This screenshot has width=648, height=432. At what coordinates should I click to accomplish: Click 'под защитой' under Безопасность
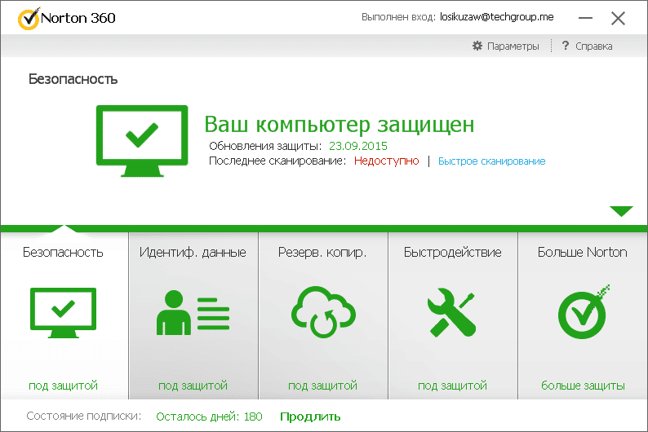[63, 386]
